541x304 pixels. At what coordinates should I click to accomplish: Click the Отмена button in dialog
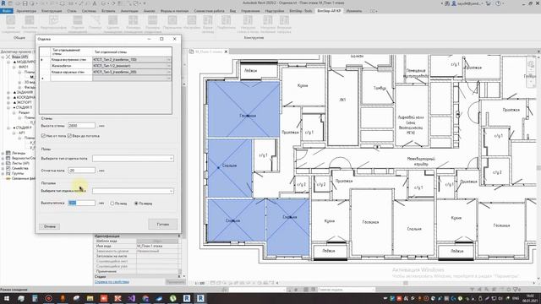(x=50, y=226)
